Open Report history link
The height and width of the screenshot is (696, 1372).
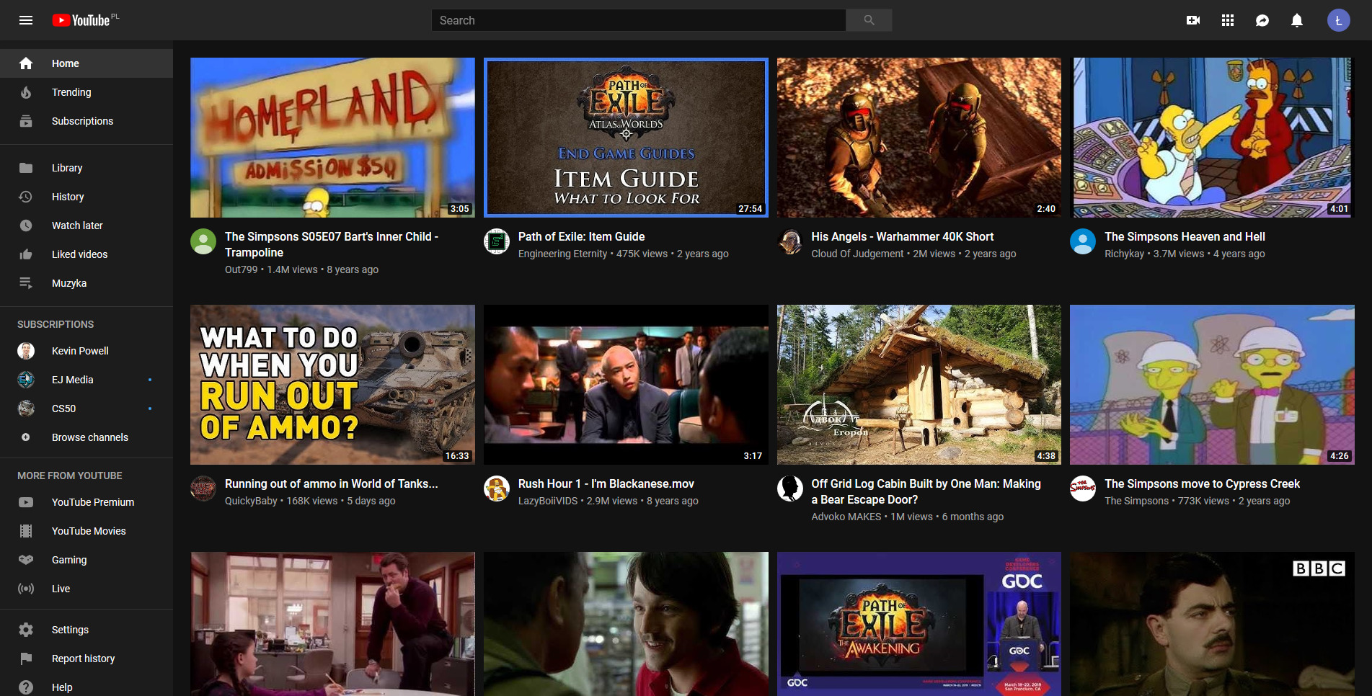[87, 659]
